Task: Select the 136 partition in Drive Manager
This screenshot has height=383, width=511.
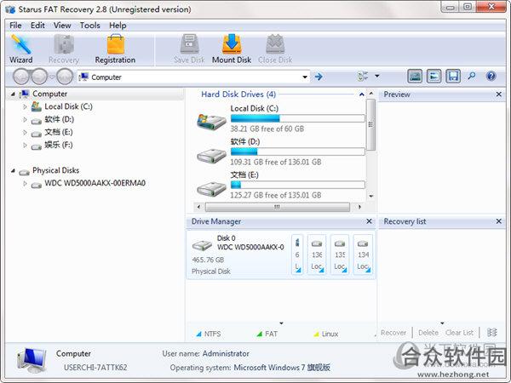Action: (317, 254)
